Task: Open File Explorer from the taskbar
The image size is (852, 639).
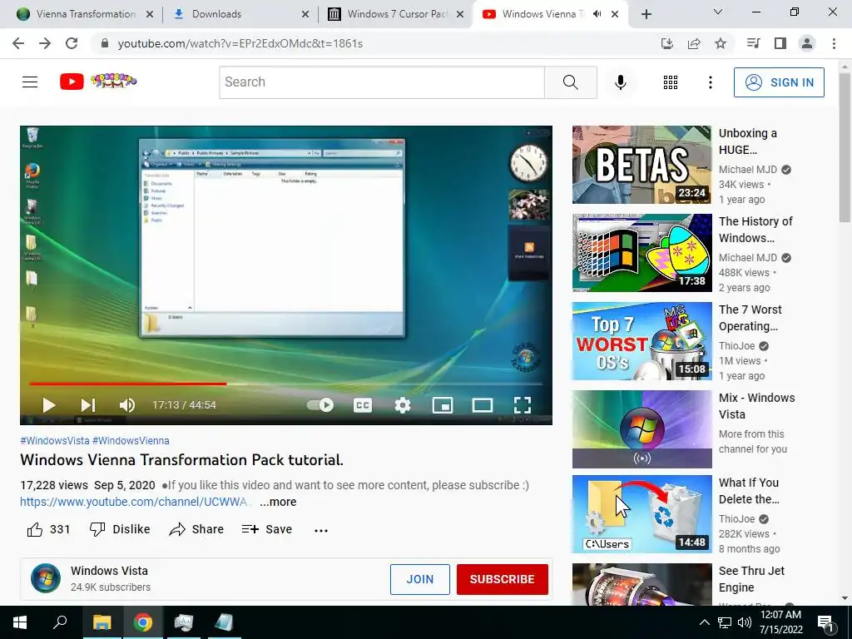Action: click(102, 622)
